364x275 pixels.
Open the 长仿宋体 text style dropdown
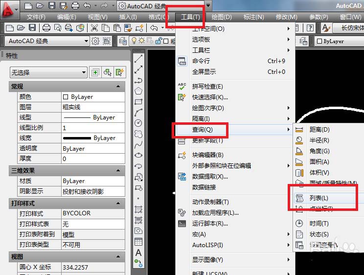348,28
